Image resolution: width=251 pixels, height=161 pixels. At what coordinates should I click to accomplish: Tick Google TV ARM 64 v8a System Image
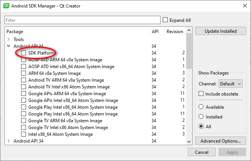click(23, 121)
